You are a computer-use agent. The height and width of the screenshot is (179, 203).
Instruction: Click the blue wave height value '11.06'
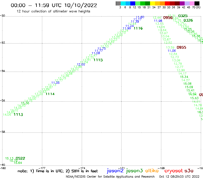172,51
